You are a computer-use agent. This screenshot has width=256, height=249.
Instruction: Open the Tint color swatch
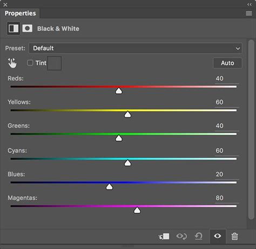[x=55, y=63]
